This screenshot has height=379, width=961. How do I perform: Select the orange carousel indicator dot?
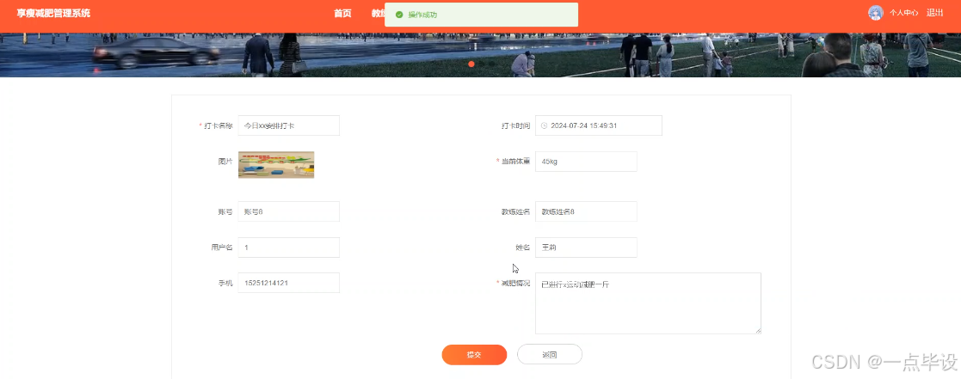point(471,64)
